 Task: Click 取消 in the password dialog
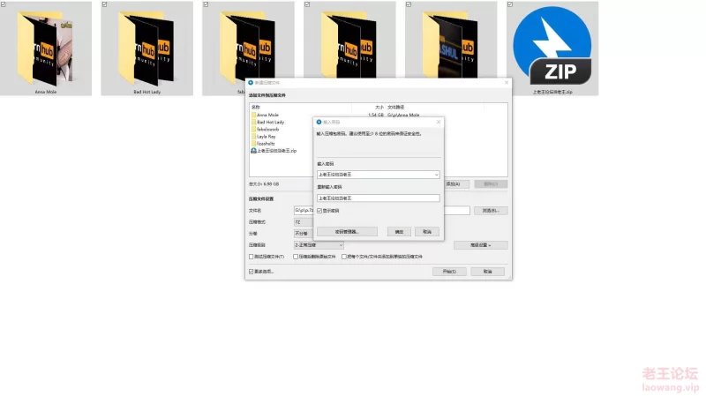point(427,232)
